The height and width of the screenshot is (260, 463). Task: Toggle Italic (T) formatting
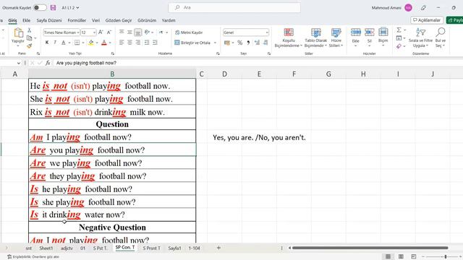(55, 43)
